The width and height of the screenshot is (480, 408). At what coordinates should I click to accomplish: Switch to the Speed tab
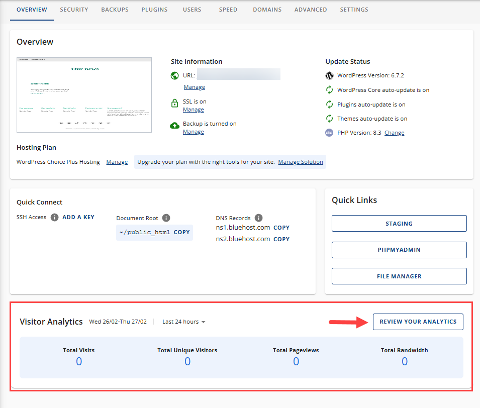228,10
